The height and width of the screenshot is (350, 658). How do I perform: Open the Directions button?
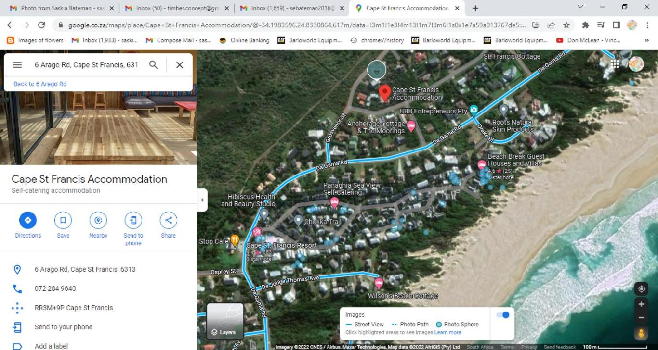[28, 221]
